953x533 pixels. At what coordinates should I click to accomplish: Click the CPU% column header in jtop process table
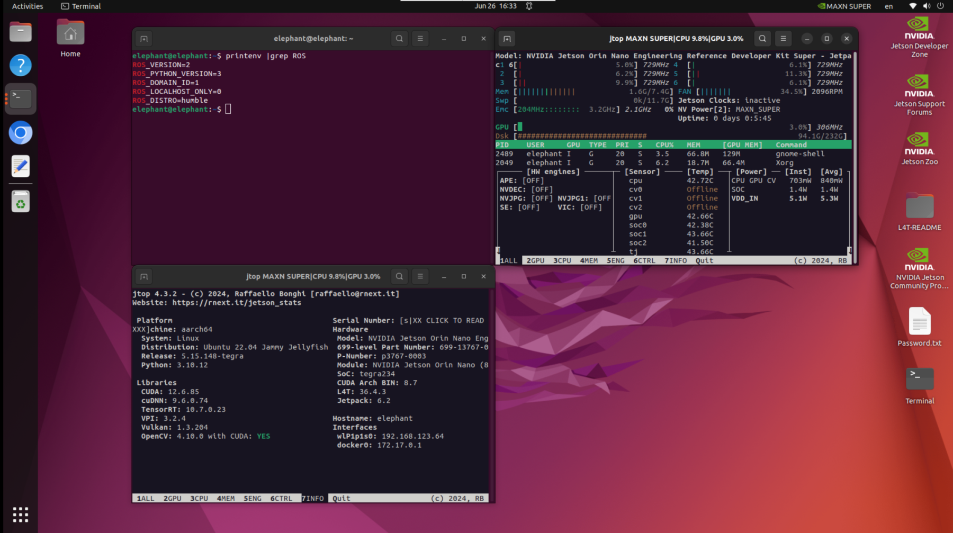click(x=664, y=144)
